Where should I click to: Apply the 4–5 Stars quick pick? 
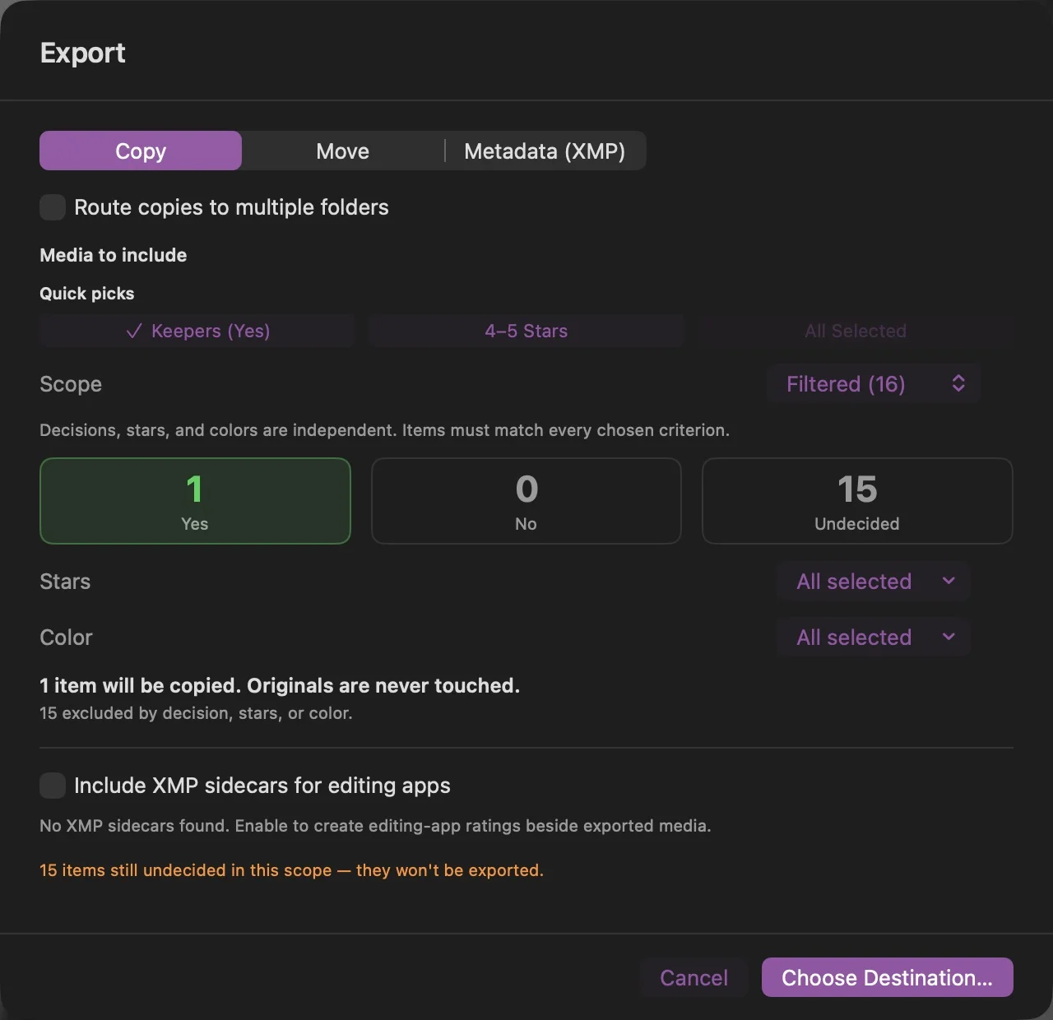click(x=526, y=331)
